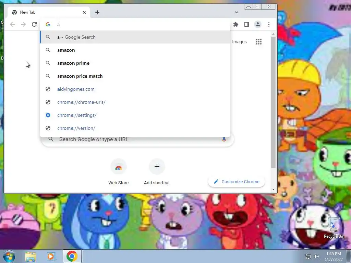Viewport: 351px width, 263px height.
Task: Click the browser back arrow
Action: 12,24
